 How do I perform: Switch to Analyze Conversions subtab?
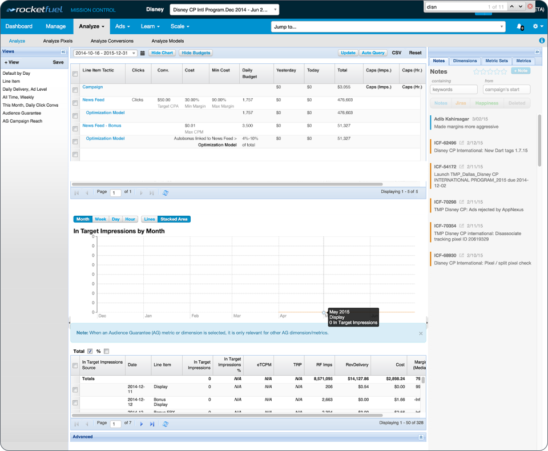click(x=112, y=41)
